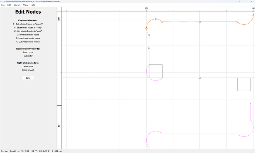Click the Done button to finish node editing

[28, 78]
